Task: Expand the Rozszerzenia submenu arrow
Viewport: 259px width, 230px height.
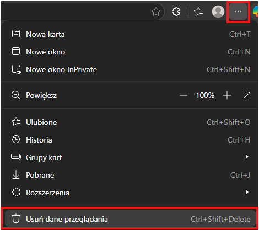Action: [x=247, y=192]
